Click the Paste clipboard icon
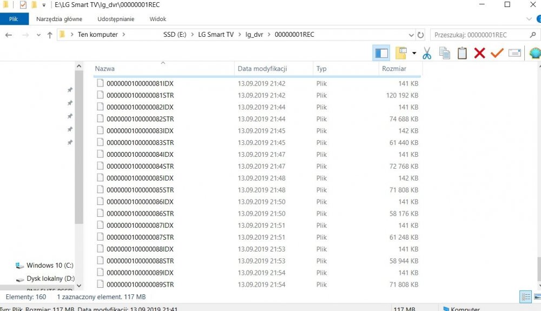 pyautogui.click(x=462, y=53)
